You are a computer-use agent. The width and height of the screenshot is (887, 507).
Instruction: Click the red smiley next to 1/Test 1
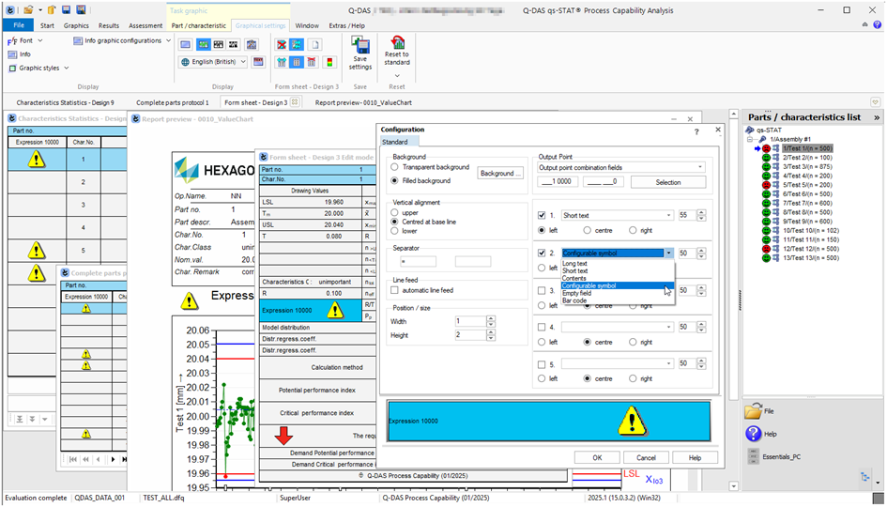767,148
